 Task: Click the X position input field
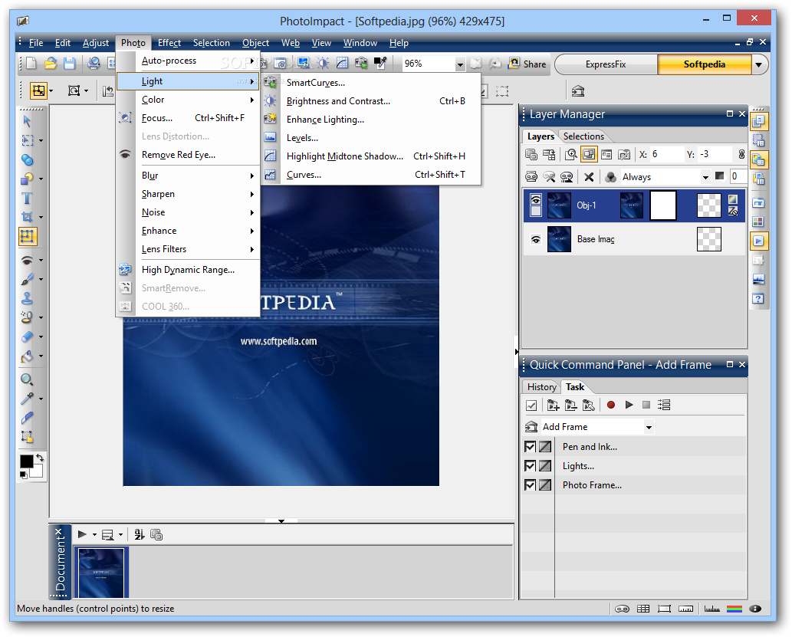[x=666, y=154]
